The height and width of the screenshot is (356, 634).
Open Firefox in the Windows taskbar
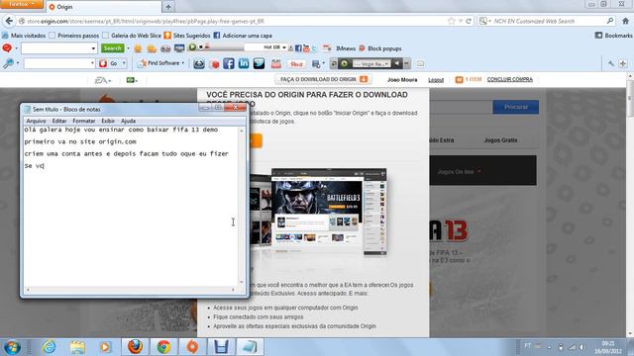pyautogui.click(x=135, y=347)
